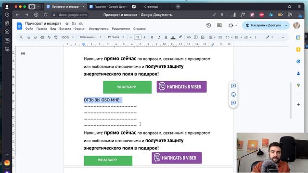Screen dimensions: 308x173
Task: Open Maps in the side panel
Action: pyautogui.click(x=298, y=86)
